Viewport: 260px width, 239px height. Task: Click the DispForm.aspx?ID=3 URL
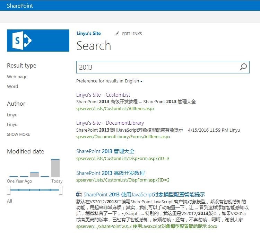pyautogui.click(x=123, y=159)
